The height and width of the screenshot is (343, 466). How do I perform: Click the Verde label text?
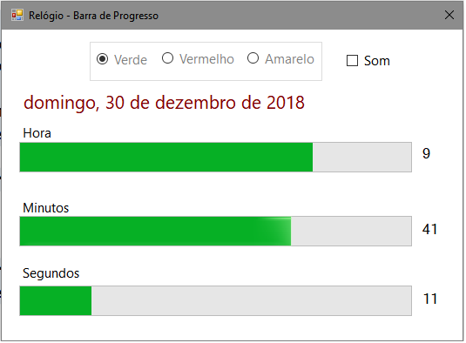pos(131,60)
